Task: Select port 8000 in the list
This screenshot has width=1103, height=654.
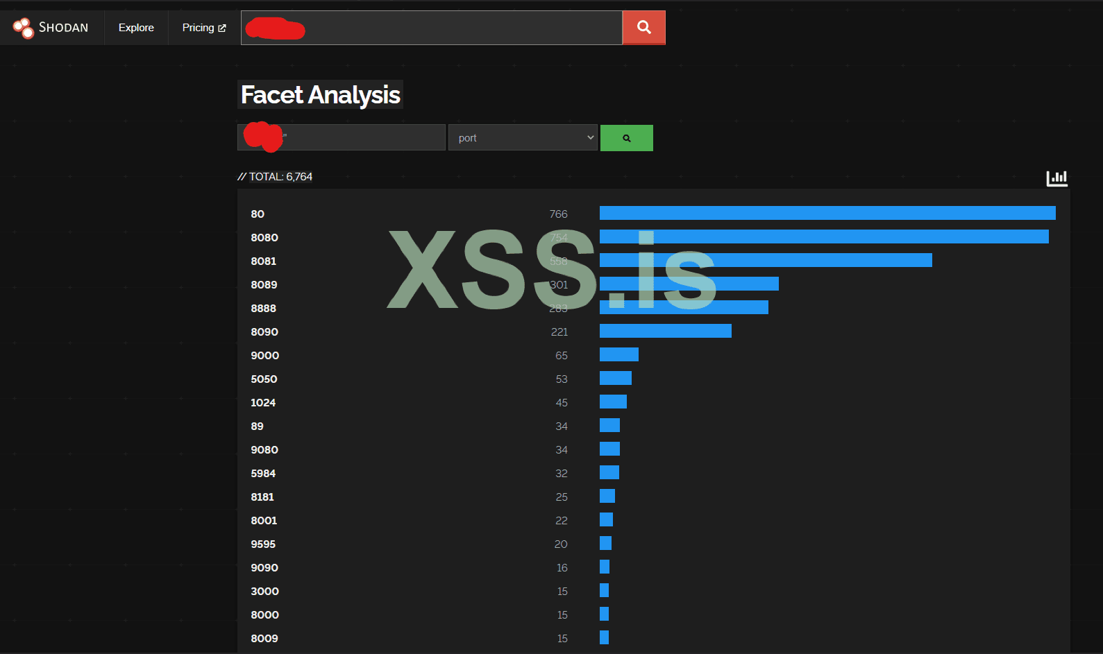Action: coord(265,614)
